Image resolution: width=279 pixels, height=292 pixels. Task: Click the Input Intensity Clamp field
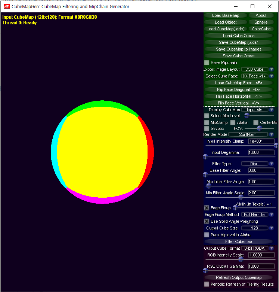(261, 141)
